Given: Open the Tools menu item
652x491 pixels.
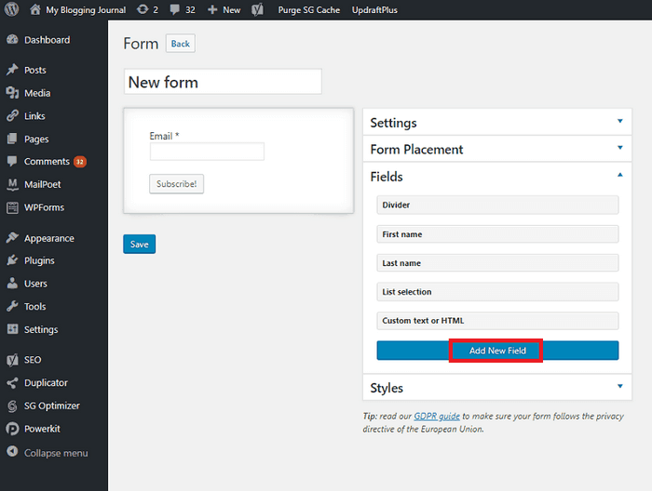Looking at the screenshot, I should pyautogui.click(x=35, y=307).
